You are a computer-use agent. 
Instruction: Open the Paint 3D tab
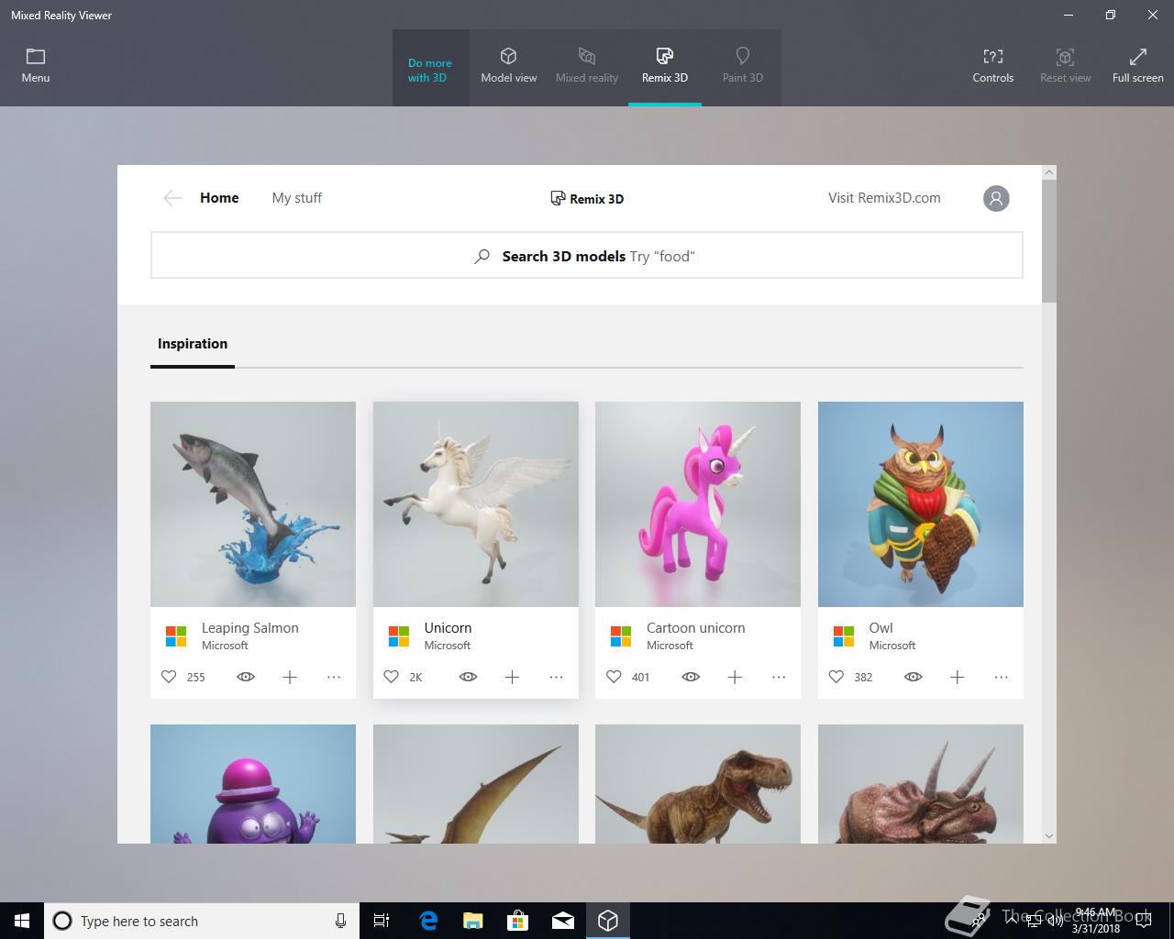(743, 66)
